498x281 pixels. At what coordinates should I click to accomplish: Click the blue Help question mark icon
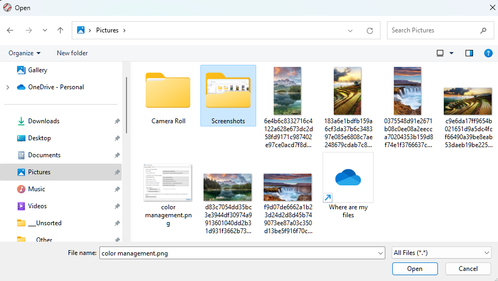pos(488,53)
